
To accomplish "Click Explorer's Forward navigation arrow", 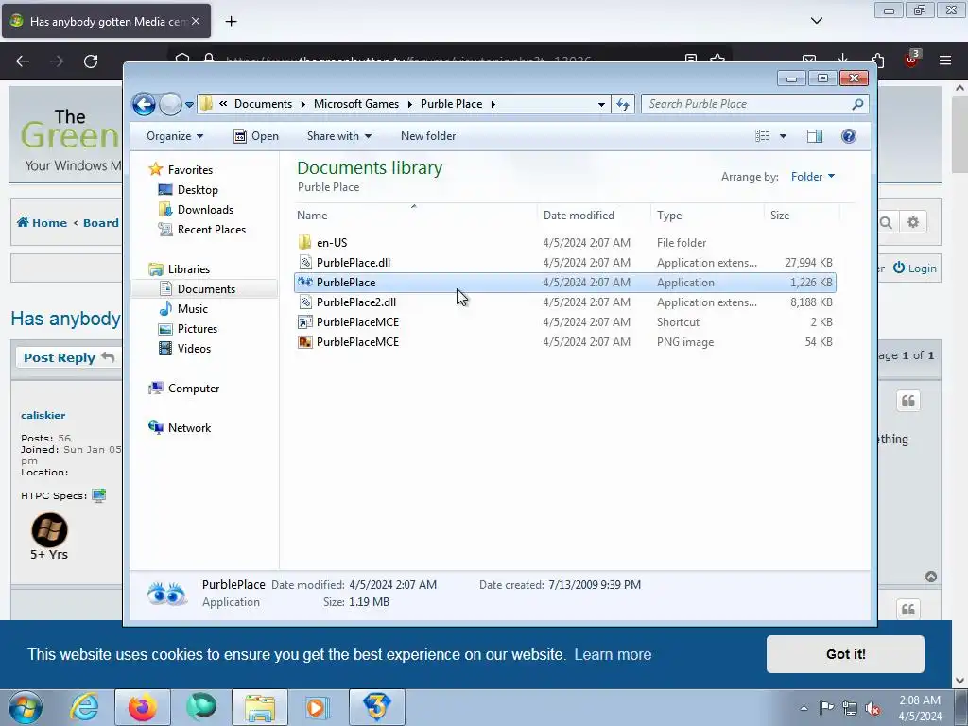I will point(170,104).
